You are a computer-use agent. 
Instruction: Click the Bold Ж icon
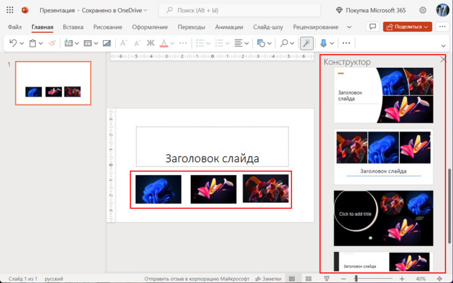pyautogui.click(x=150, y=43)
